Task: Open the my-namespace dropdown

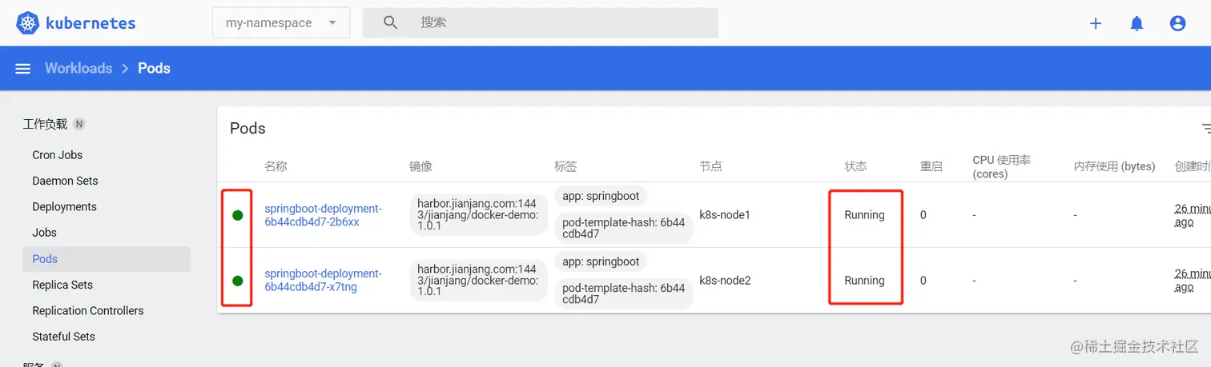Action: 281,22
